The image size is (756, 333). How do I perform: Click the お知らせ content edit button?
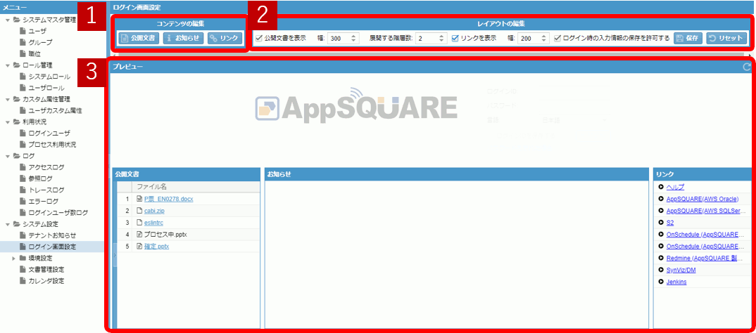(x=183, y=39)
